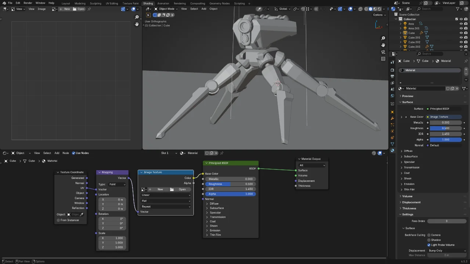This screenshot has height=264, width=470.
Task: Enable Shadow under Backface Culling settings
Action: coord(429,240)
